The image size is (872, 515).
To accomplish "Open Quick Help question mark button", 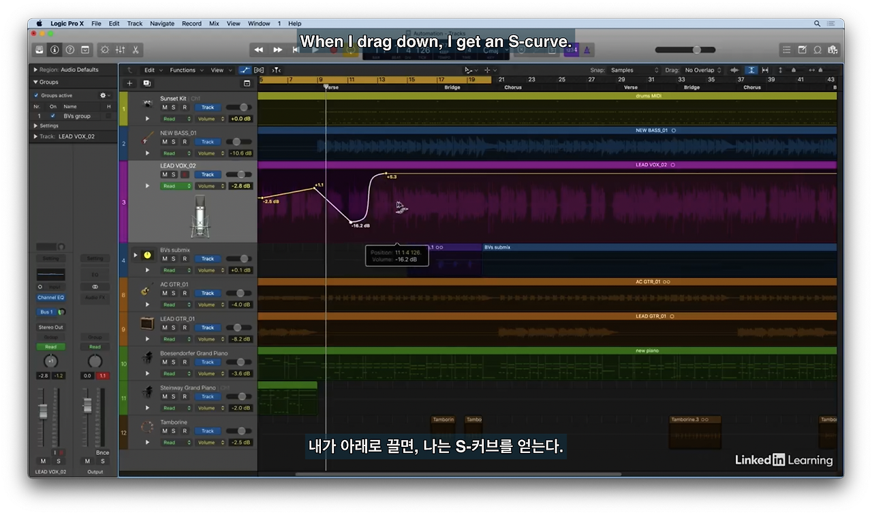I will [x=69, y=50].
